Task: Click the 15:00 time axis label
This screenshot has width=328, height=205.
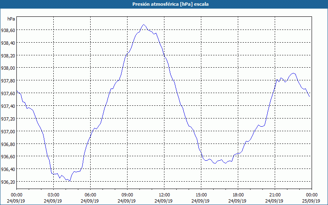Action: coord(201,195)
